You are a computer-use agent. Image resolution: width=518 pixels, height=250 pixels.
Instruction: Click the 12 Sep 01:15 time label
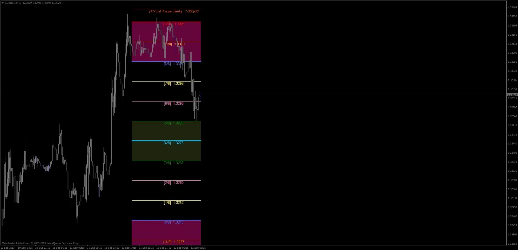[164, 248]
